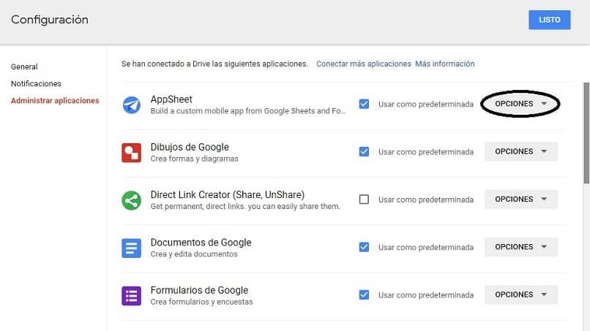590x331 pixels.
Task: Click the Configuración heading
Action: pos(50,20)
